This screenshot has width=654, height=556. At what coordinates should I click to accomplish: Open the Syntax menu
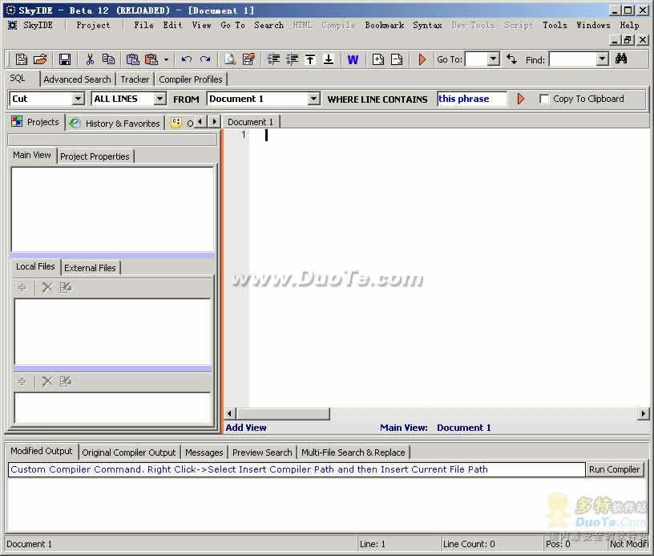coord(427,25)
